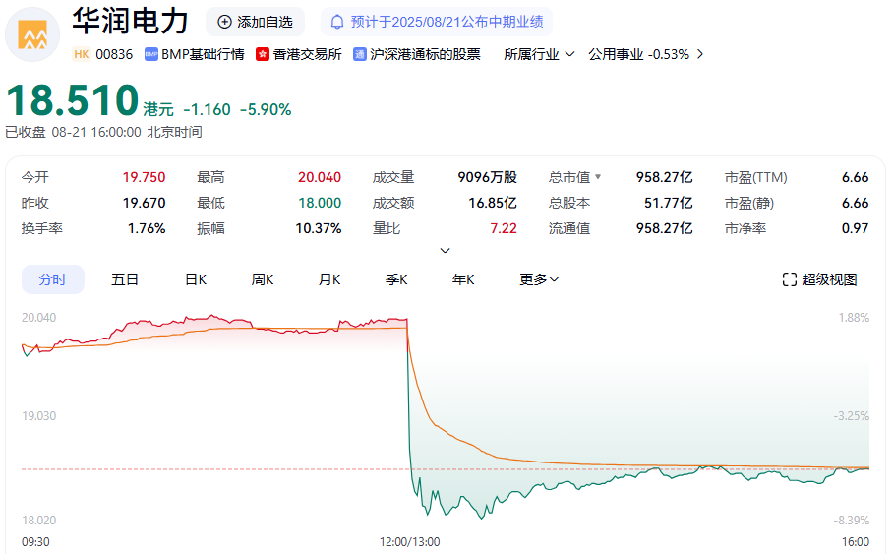Click the 16:00 chart time marker
Image resolution: width=894 pixels, height=554 pixels.
pyautogui.click(x=856, y=542)
